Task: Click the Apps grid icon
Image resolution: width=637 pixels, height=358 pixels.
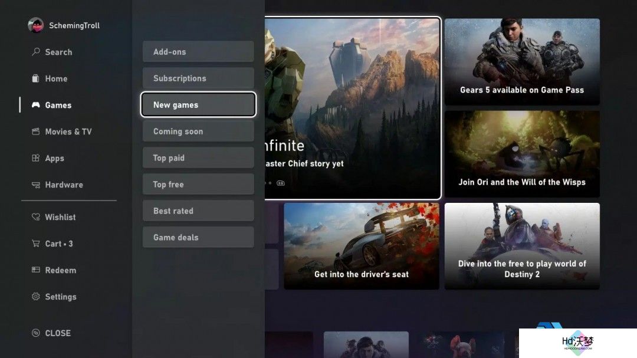Action: 36,158
